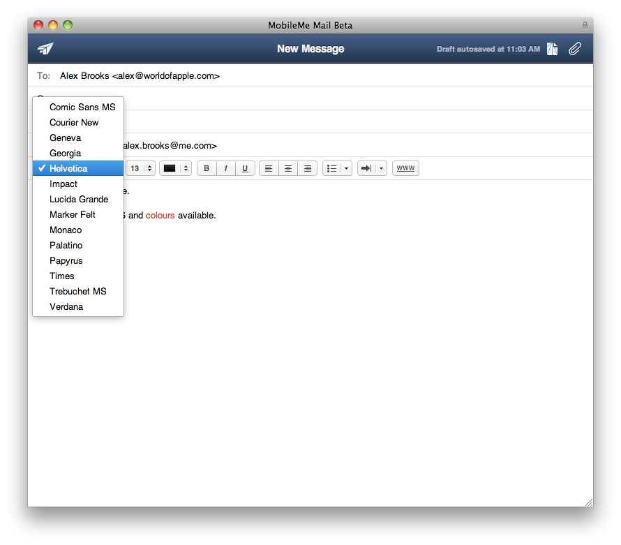Click the window resize grip corner
The image size is (621, 545).
(589, 502)
